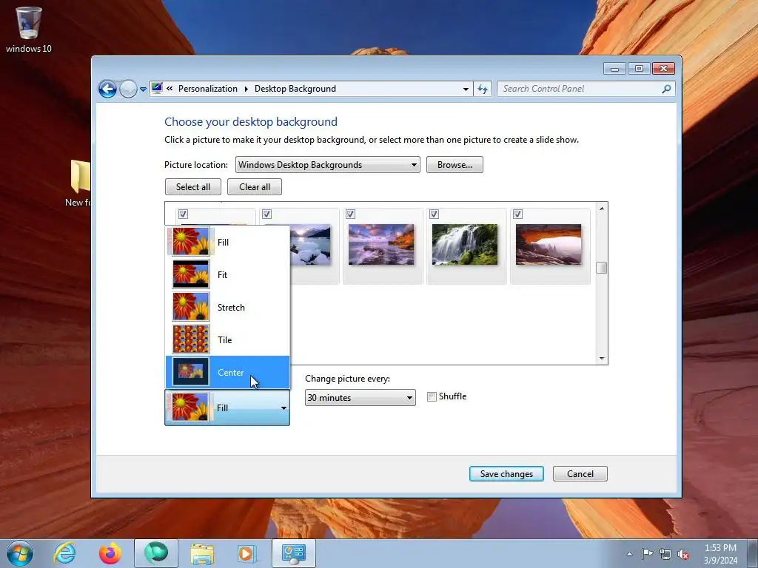Viewport: 758px width, 568px height.
Task: Open the Picture location dropdown
Action: (x=327, y=165)
